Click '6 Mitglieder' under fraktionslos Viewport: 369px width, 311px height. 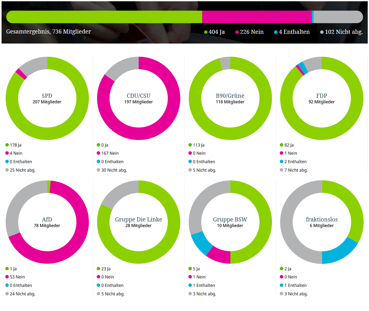tap(322, 225)
